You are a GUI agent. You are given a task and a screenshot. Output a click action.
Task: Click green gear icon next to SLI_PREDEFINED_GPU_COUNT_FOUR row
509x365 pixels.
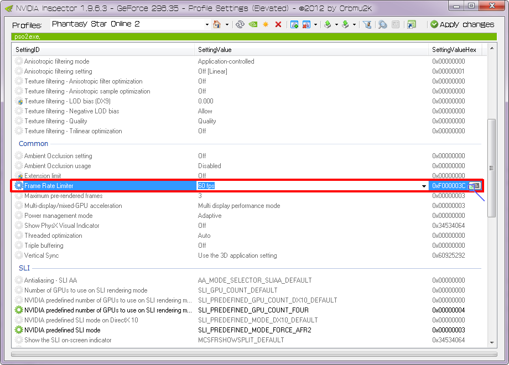[x=19, y=310]
